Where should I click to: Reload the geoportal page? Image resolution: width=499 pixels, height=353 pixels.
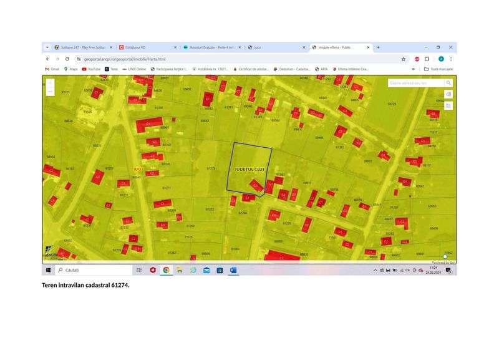tap(67, 59)
